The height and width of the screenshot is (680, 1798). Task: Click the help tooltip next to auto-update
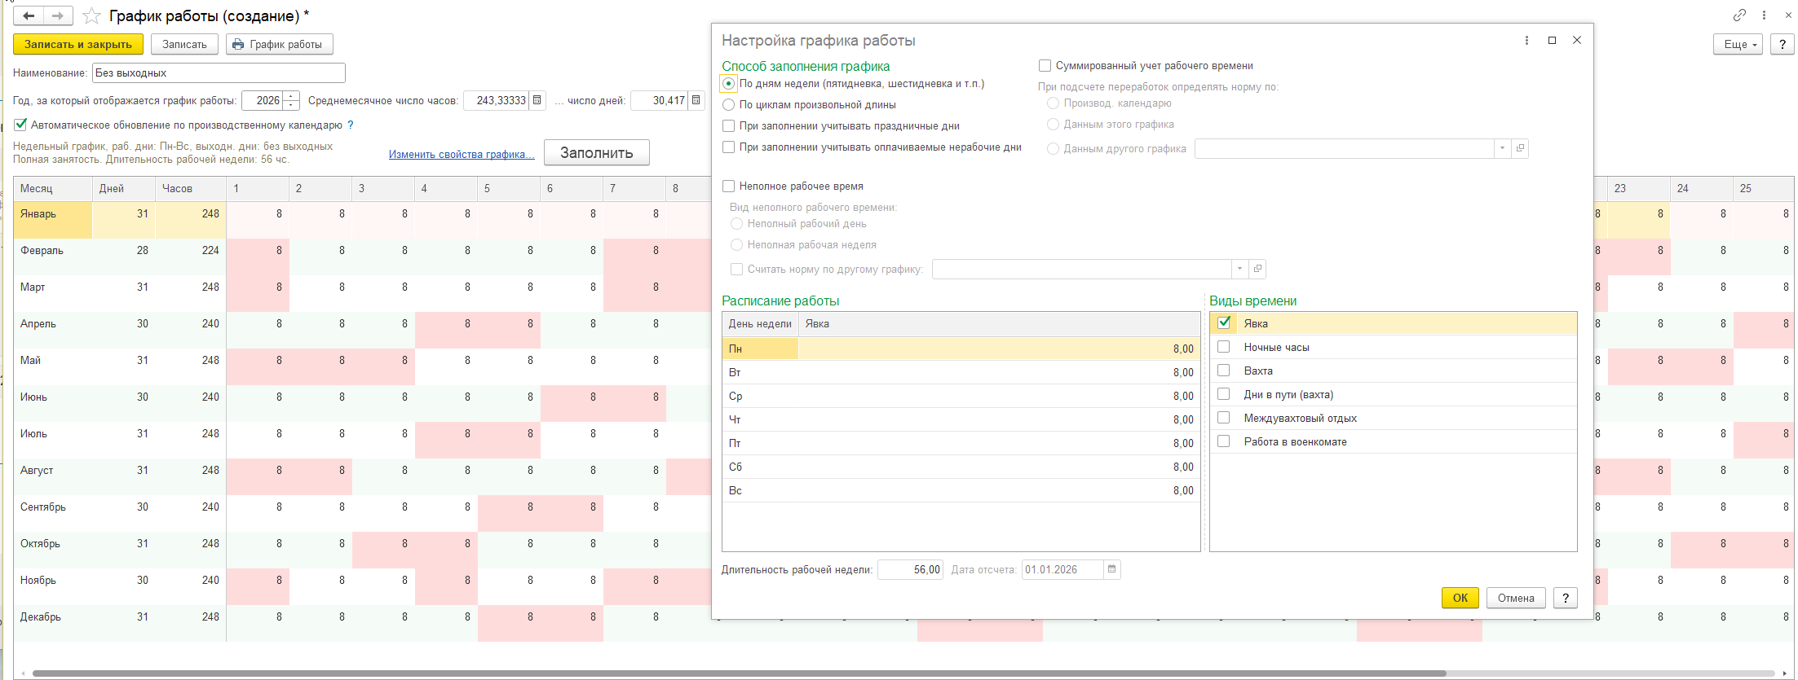coord(351,125)
